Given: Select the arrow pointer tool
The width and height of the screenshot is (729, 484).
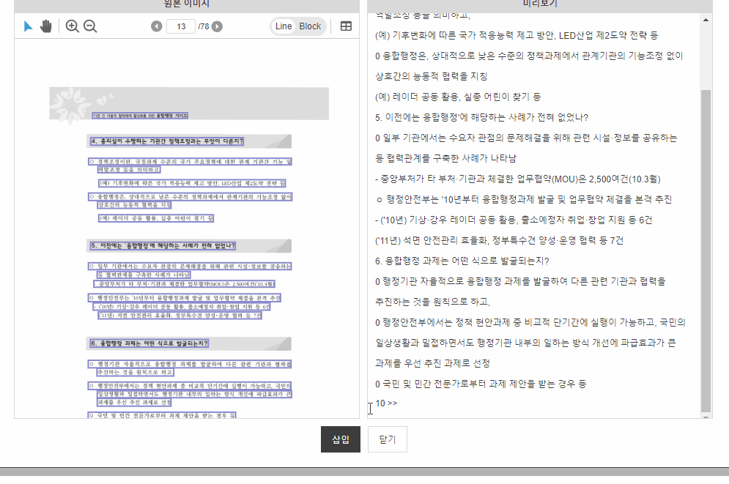Looking at the screenshot, I should 28,26.
